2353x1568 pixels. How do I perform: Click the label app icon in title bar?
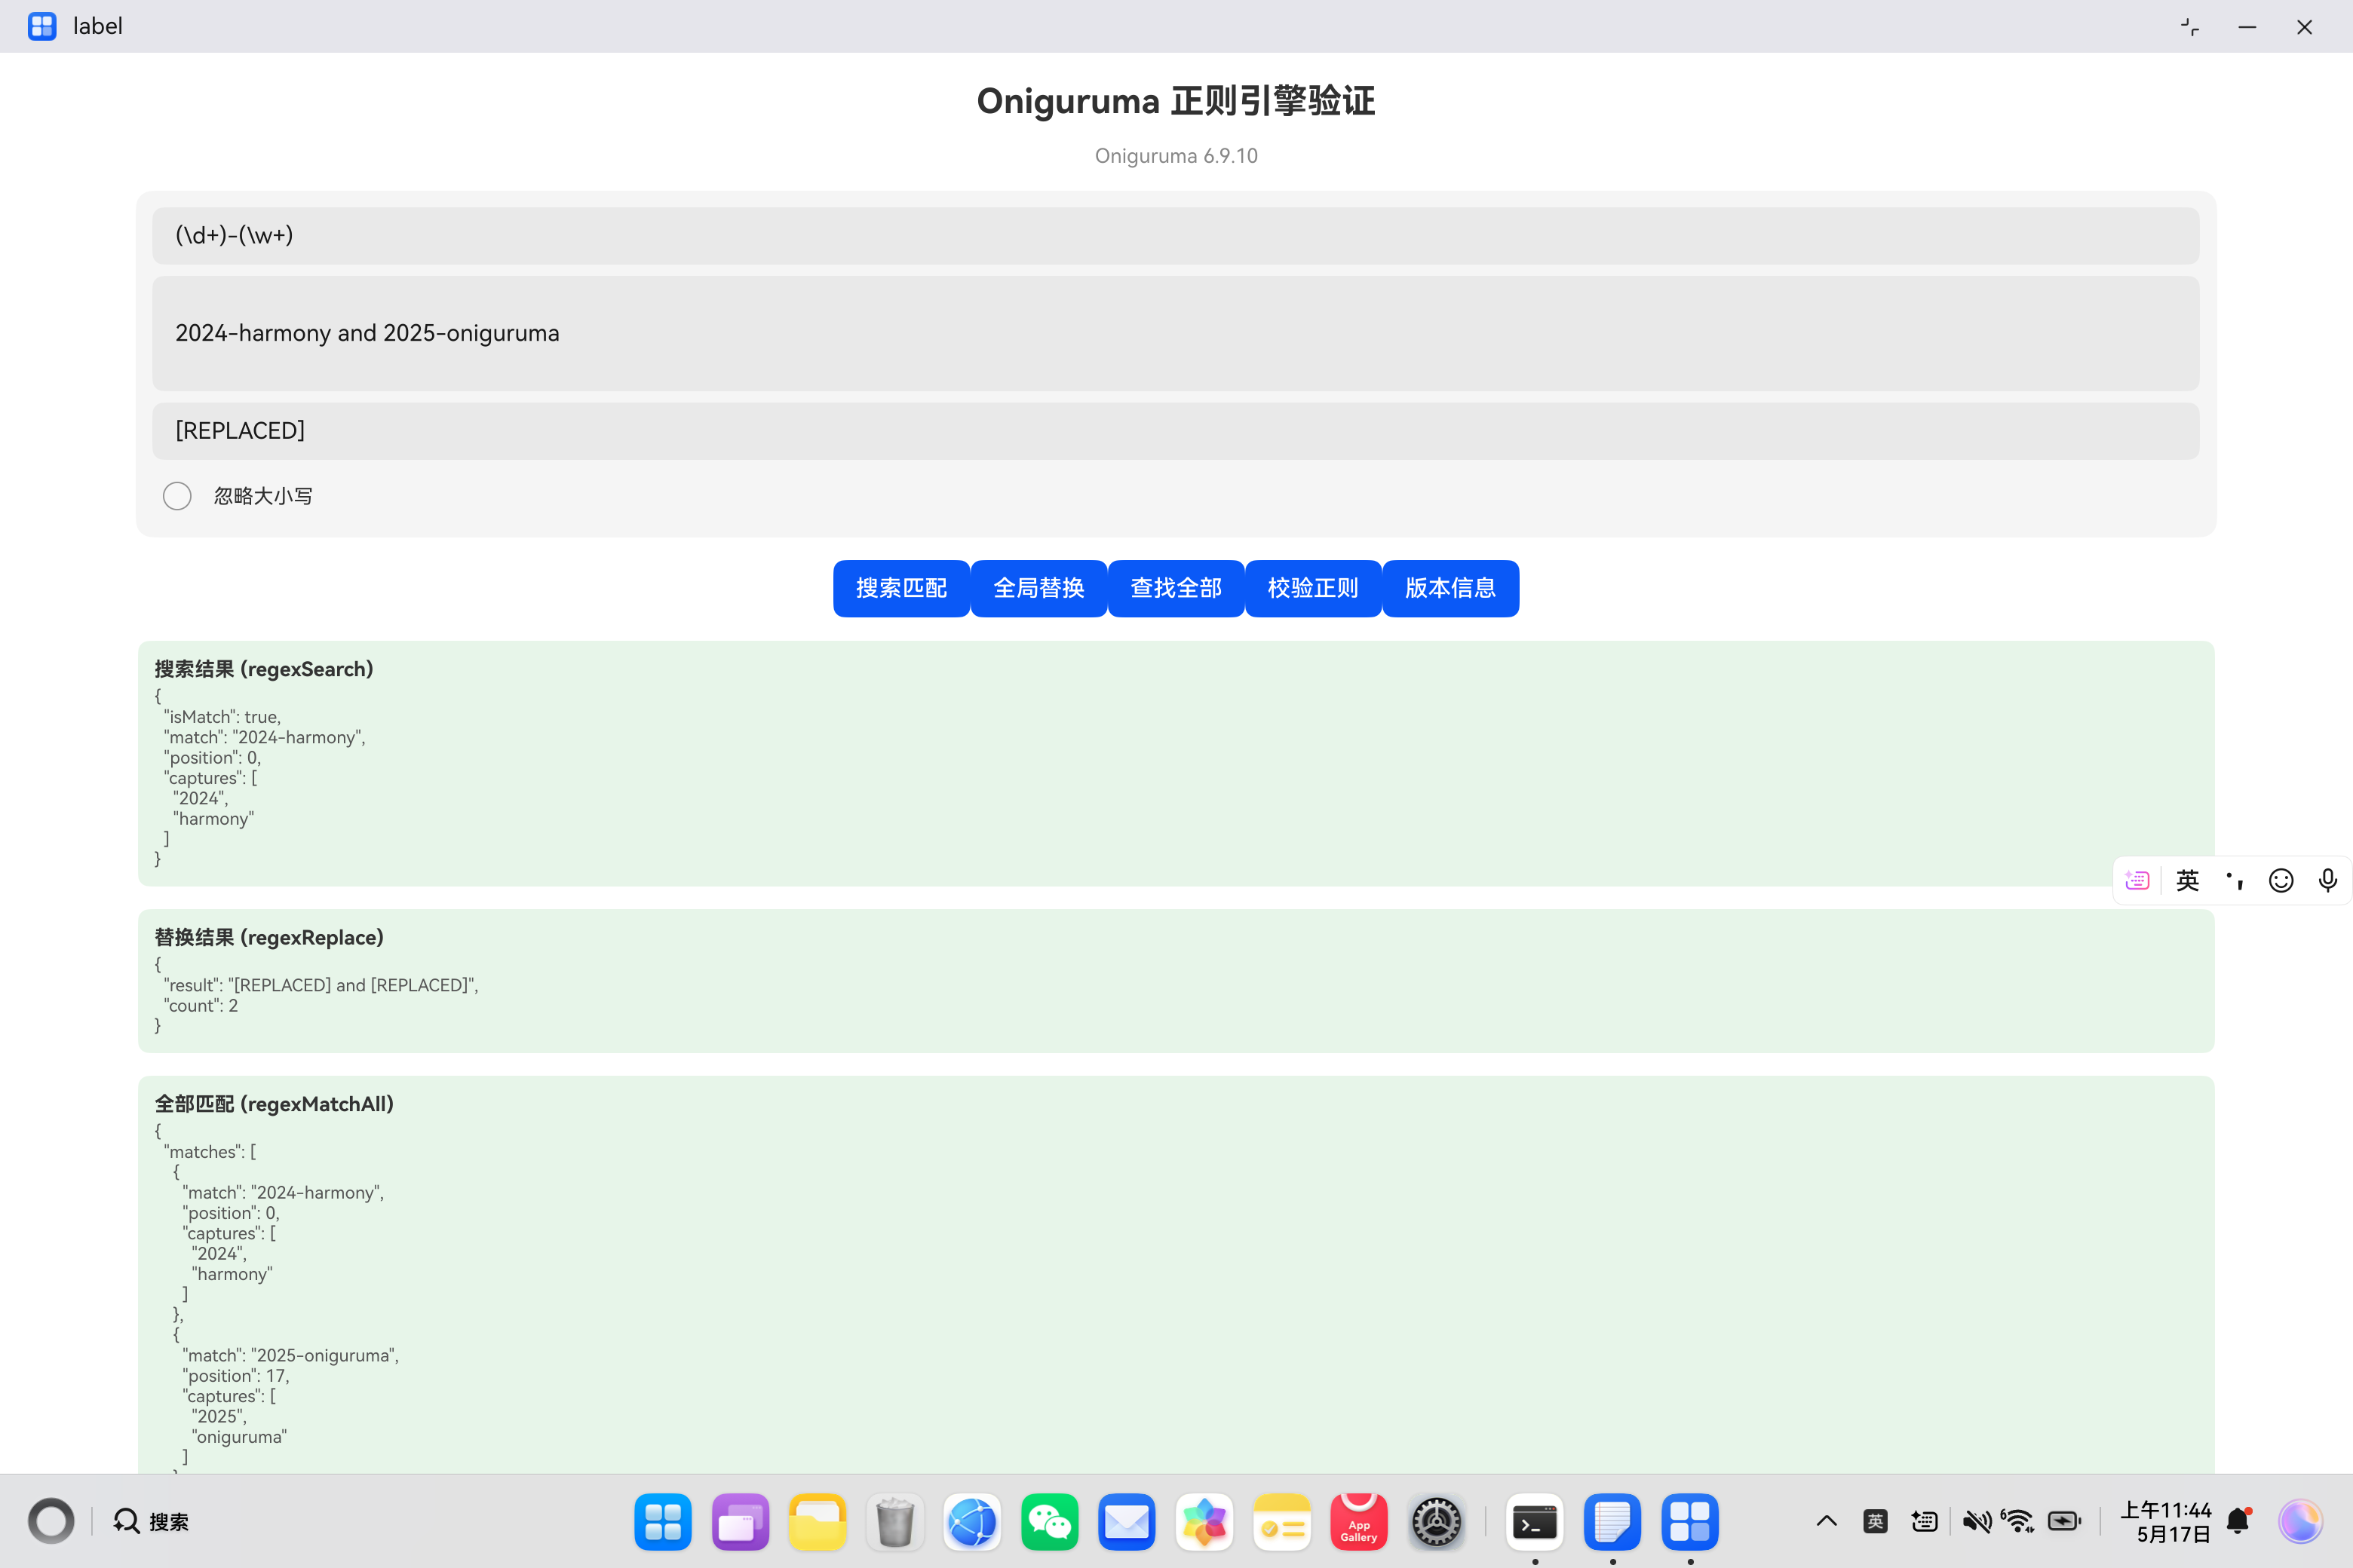pyautogui.click(x=42, y=26)
